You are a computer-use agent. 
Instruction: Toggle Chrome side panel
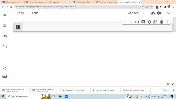tap(165, 7)
